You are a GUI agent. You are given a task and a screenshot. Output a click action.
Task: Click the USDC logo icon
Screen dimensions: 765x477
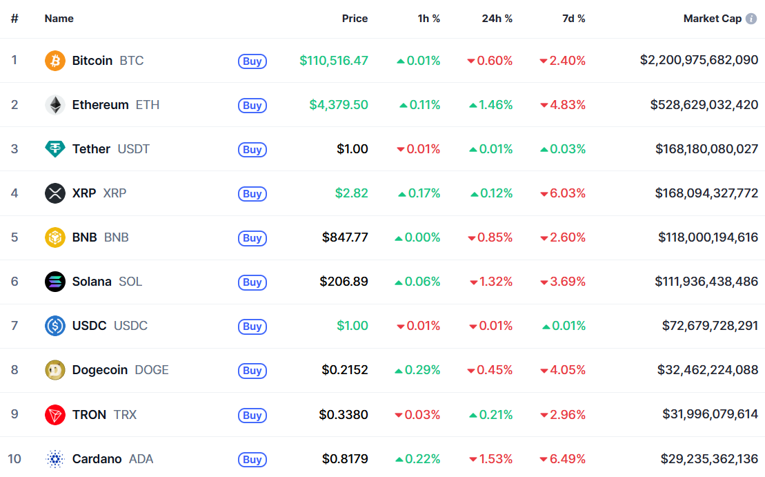click(55, 326)
